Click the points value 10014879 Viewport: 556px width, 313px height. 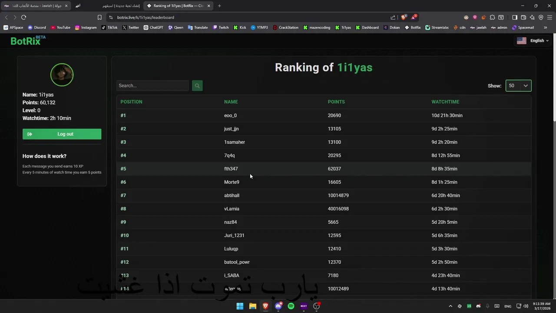(338, 196)
